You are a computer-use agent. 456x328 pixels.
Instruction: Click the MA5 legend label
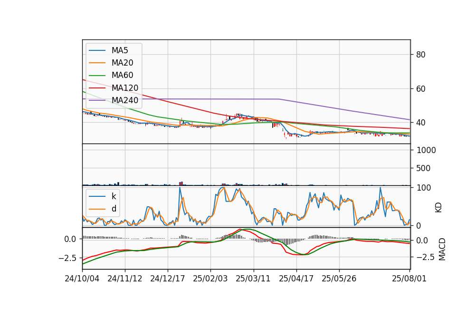pos(120,50)
